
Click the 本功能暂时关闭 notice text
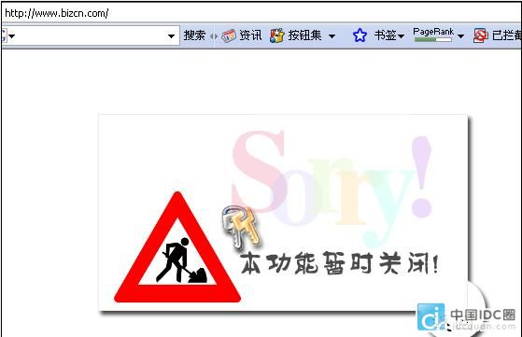340,263
